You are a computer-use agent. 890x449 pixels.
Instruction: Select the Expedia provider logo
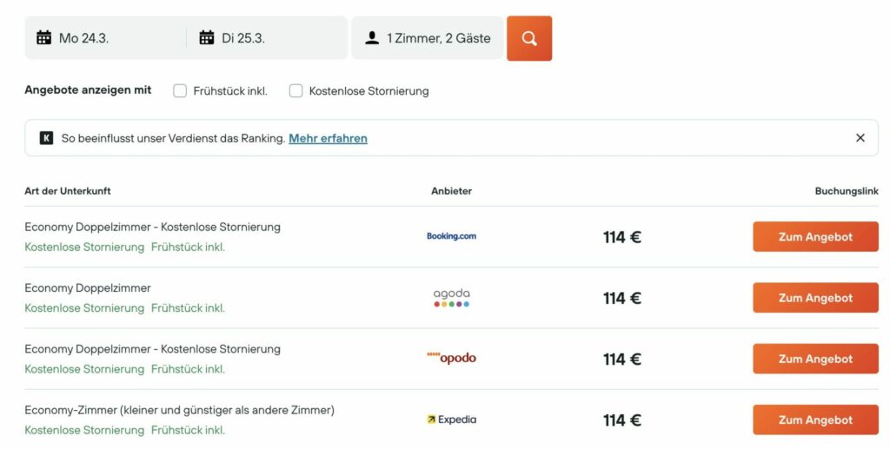click(451, 419)
